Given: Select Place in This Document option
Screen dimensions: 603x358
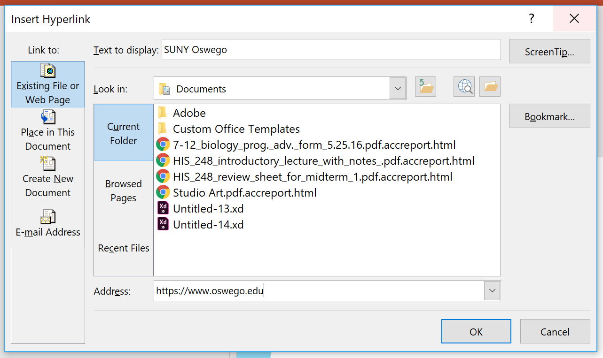Looking at the screenshot, I should (48, 130).
